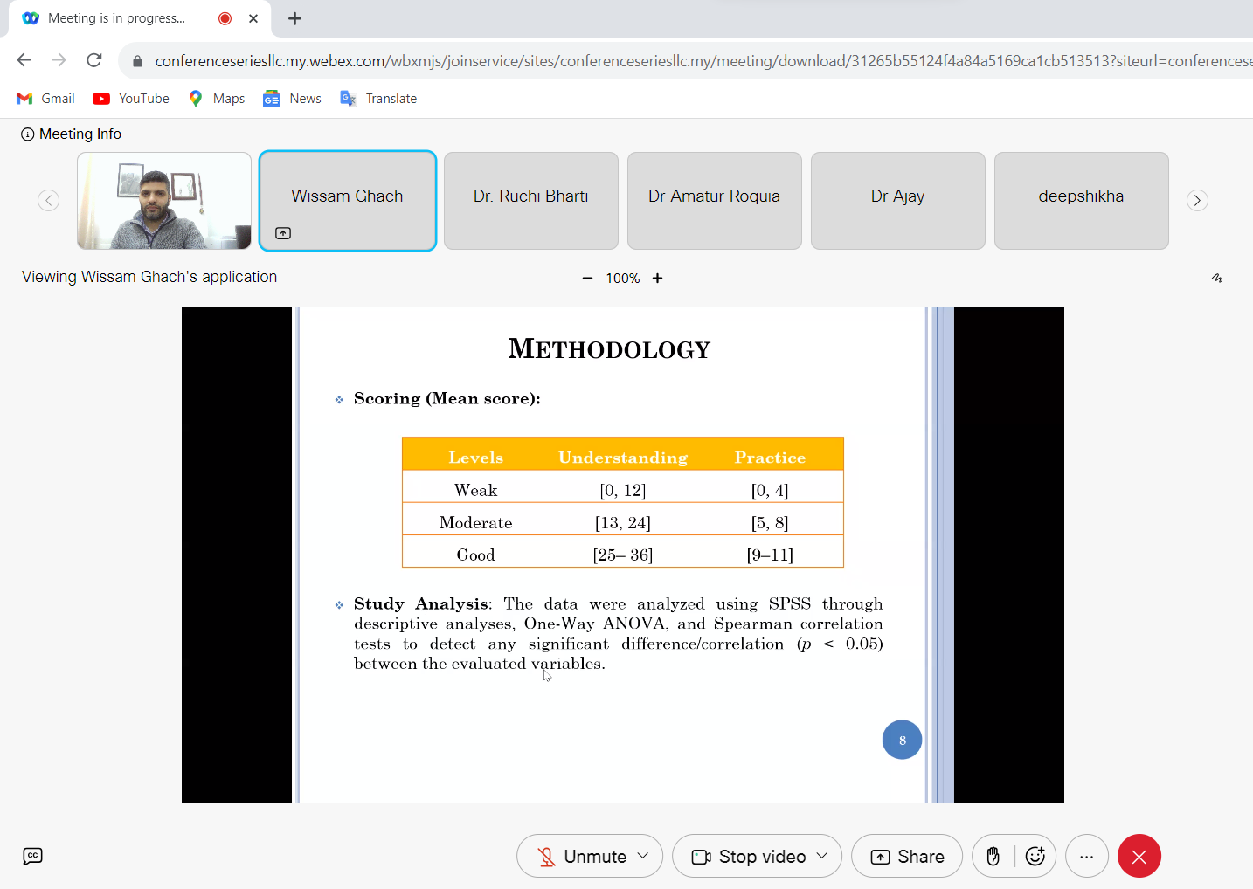Screen dimensions: 1253x889
Task: Click the Share button
Action: tap(907, 857)
